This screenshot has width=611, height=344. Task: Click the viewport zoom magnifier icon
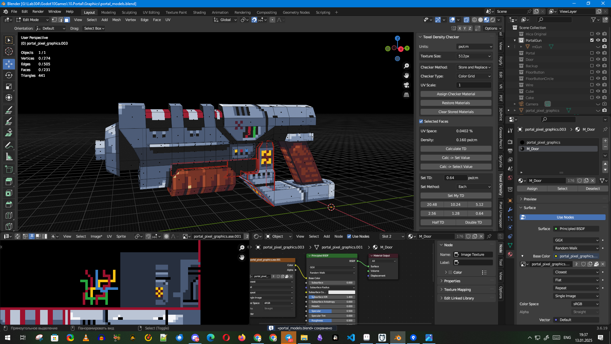point(406,66)
